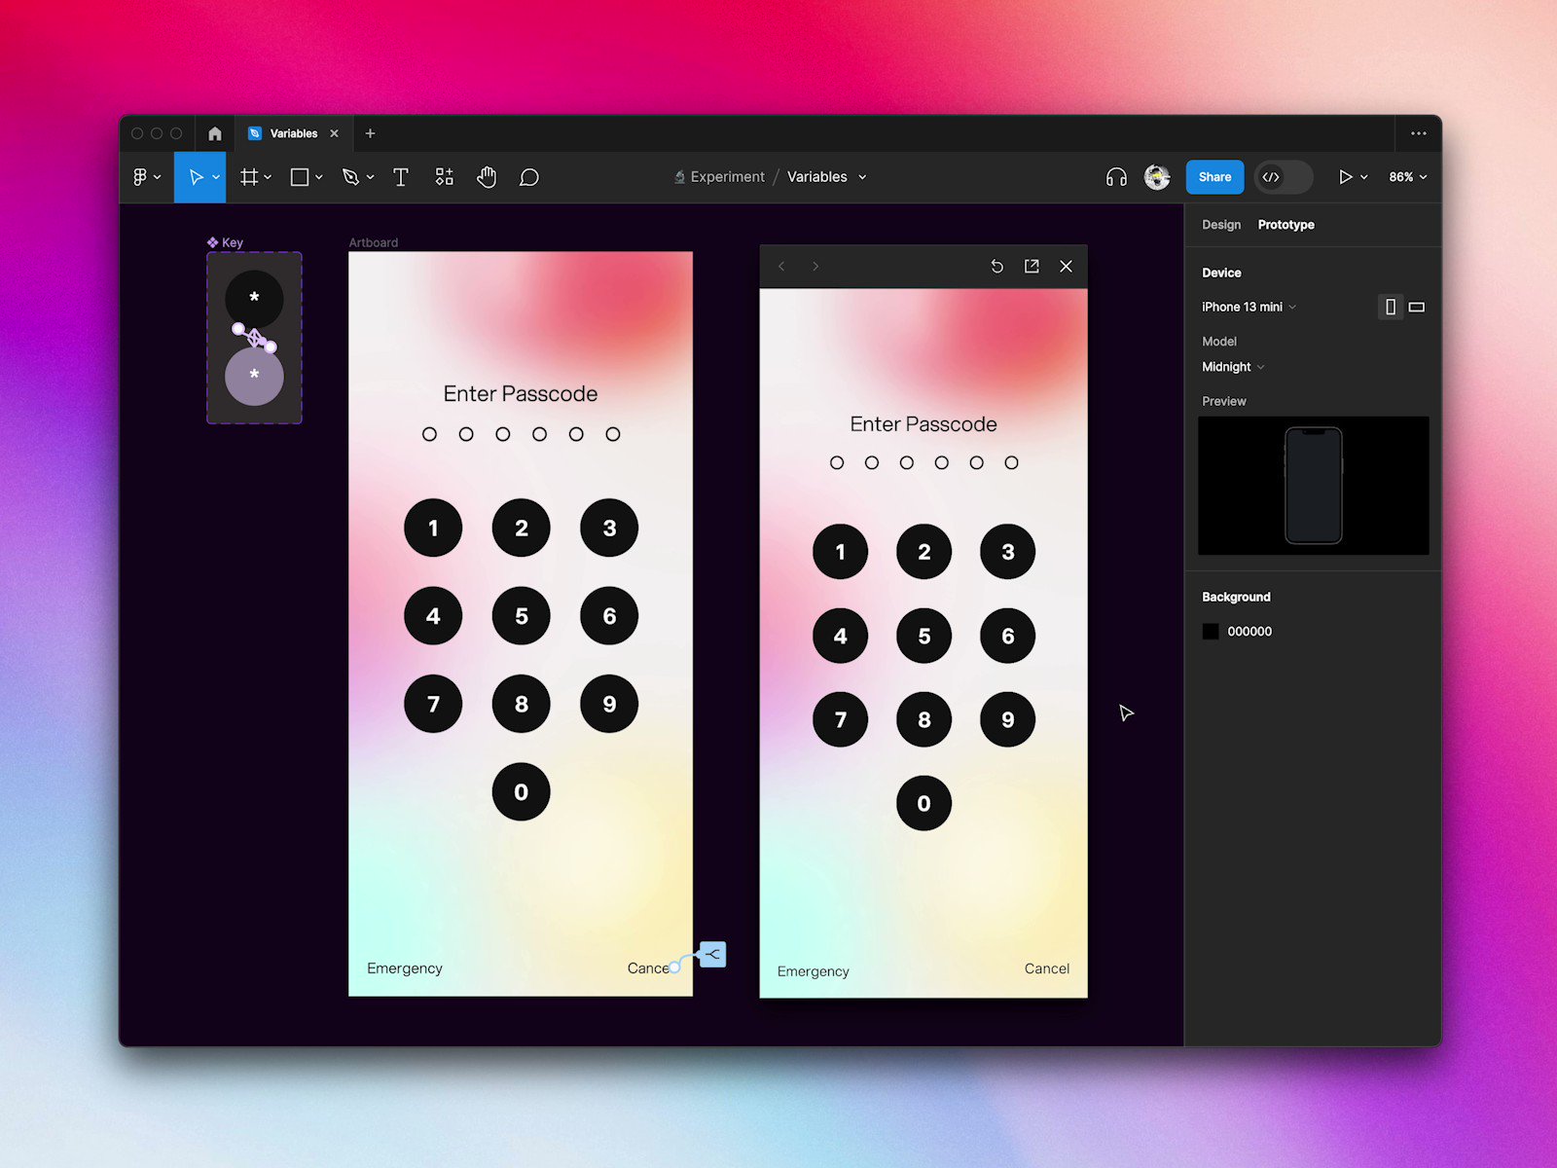The width and height of the screenshot is (1557, 1168).
Task: Click the Share button
Action: pyautogui.click(x=1213, y=176)
